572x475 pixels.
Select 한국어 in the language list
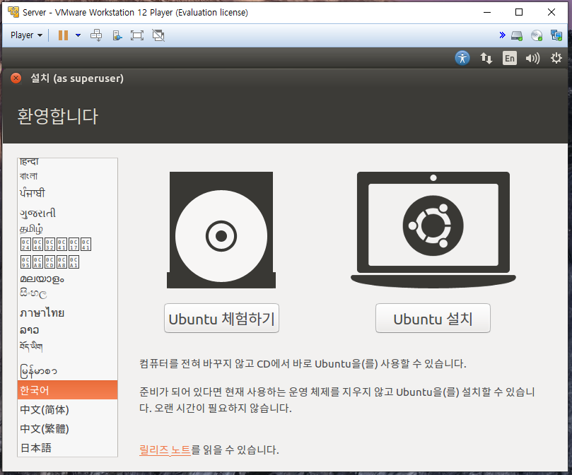67,390
